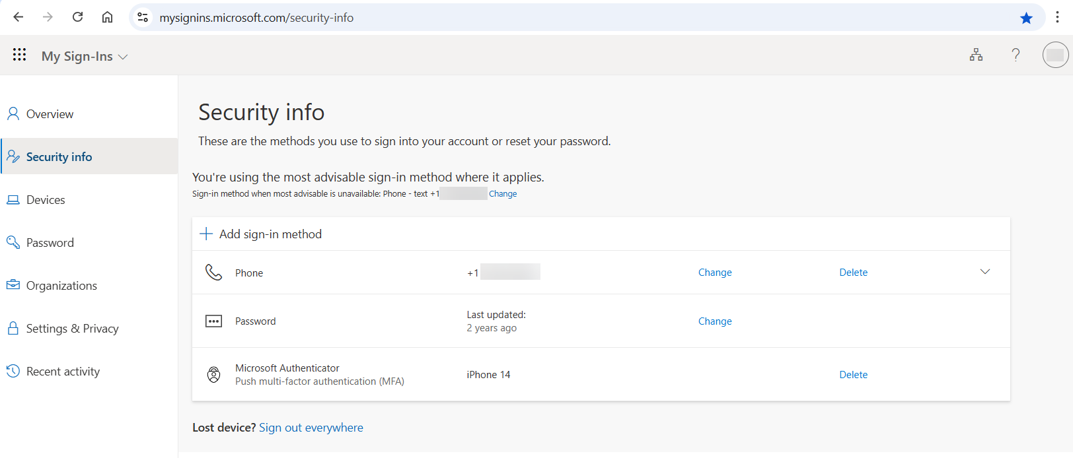Click the blue bookmark star icon
The height and width of the screenshot is (458, 1073).
point(1026,18)
